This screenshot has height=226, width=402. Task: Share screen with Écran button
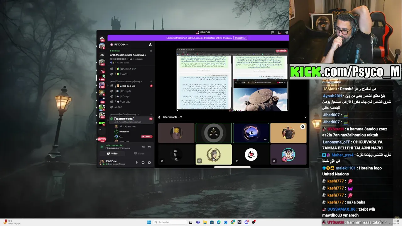pyautogui.click(x=139, y=153)
